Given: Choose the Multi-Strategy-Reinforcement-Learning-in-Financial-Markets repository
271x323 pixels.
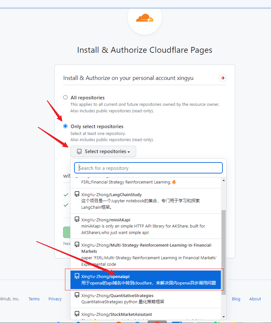Looking at the screenshot, I should [x=146, y=255].
